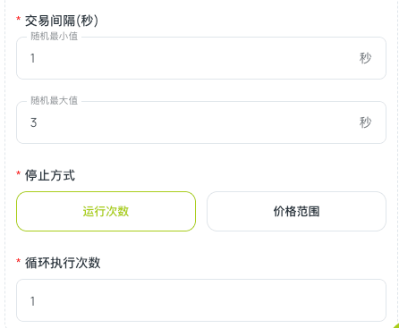This screenshot has width=399, height=328.
Task: Click the red asterisk beside 交易间隔
Action: click(18, 19)
